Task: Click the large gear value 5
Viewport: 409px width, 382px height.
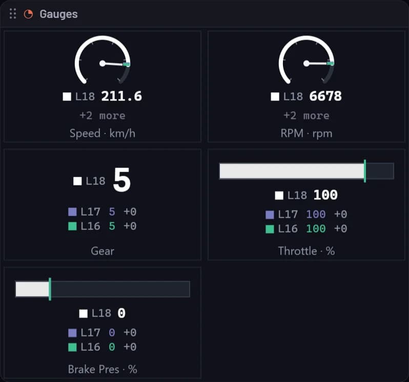Action: pos(122,180)
